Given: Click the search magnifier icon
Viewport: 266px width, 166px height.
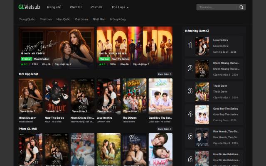Looking at the screenshot, I should tap(241, 7).
